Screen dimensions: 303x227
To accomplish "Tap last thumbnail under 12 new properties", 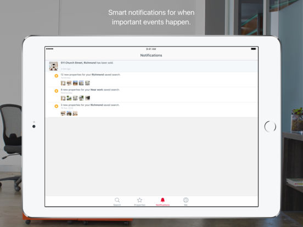I will pos(87,83).
